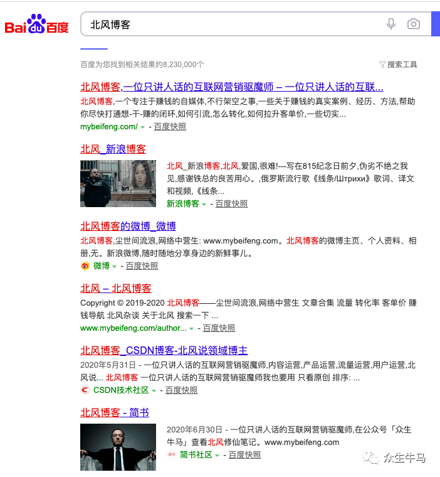Open 百度快照 for the 微博 result
440x477 pixels.
(142, 265)
